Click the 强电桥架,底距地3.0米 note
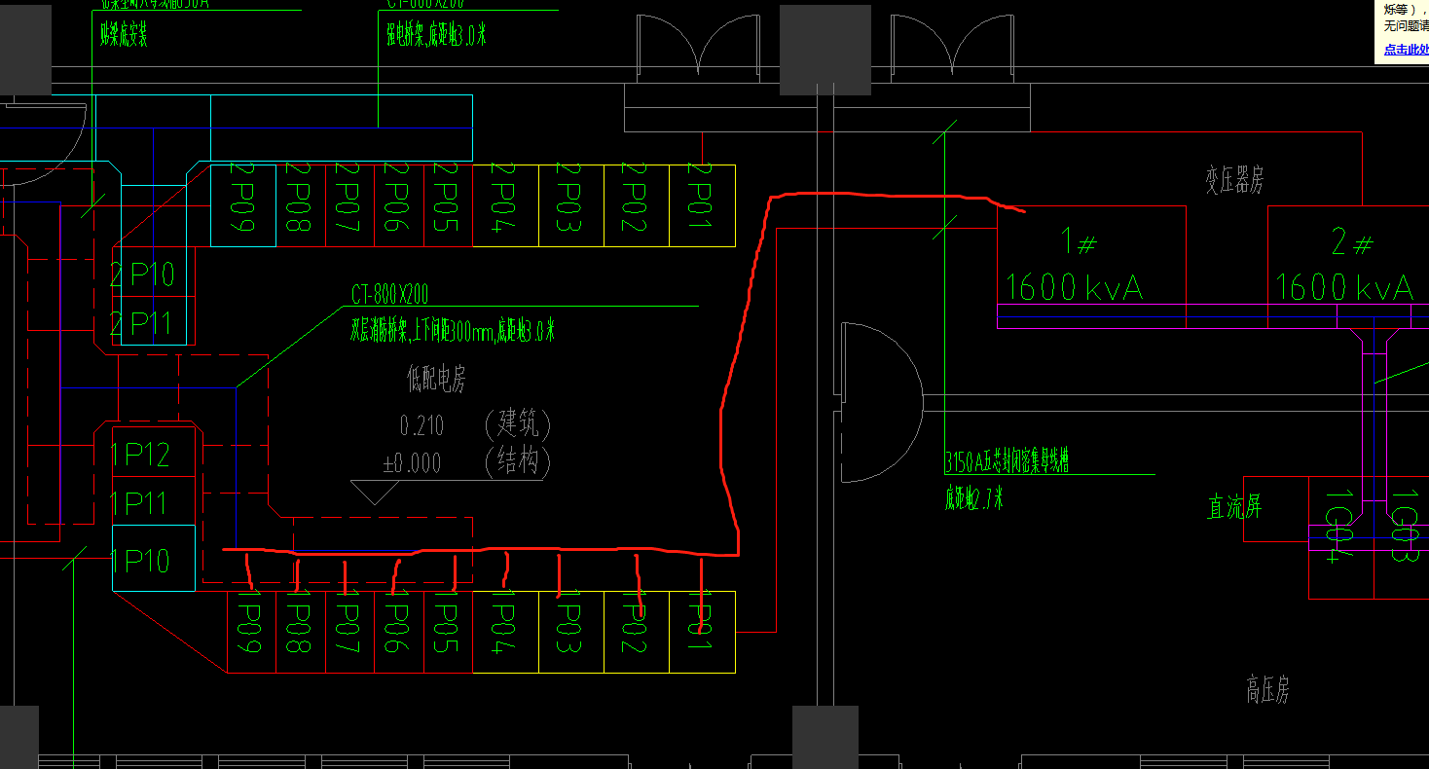 [436, 37]
